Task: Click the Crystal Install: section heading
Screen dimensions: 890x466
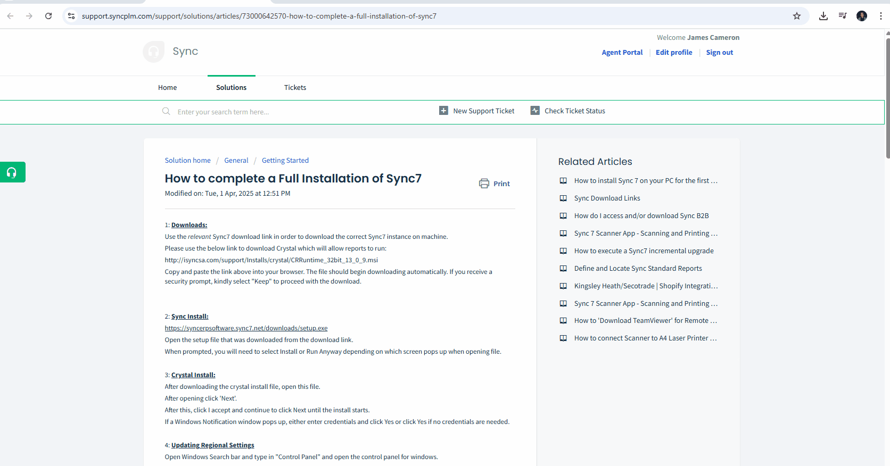Action: point(193,375)
